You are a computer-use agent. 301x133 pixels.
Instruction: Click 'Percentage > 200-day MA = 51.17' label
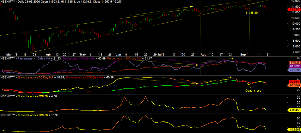pyautogui.click(x=130, y=58)
